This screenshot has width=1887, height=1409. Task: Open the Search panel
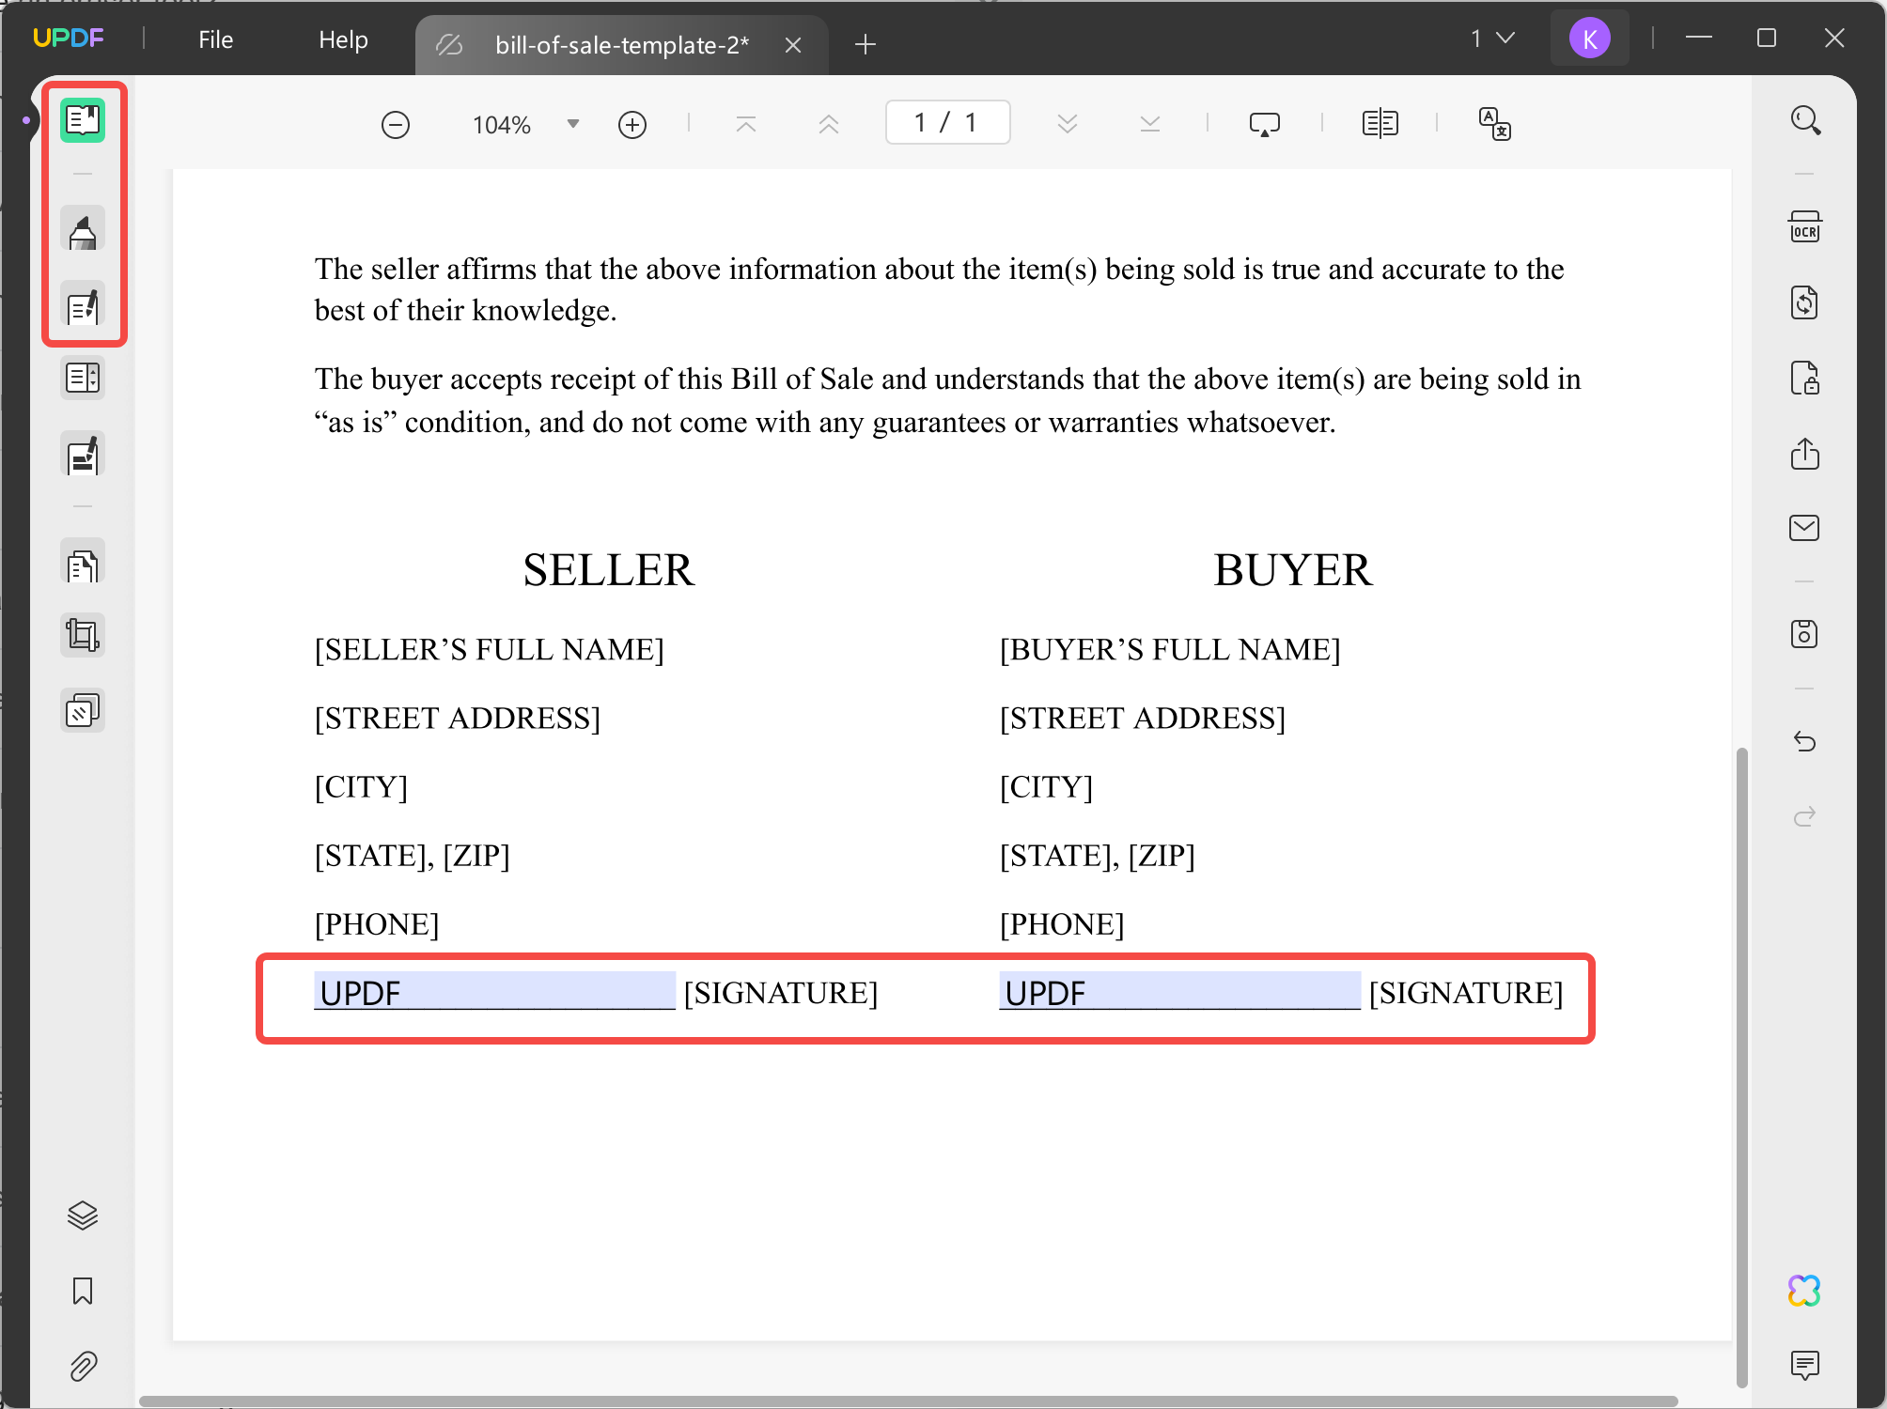(1806, 119)
